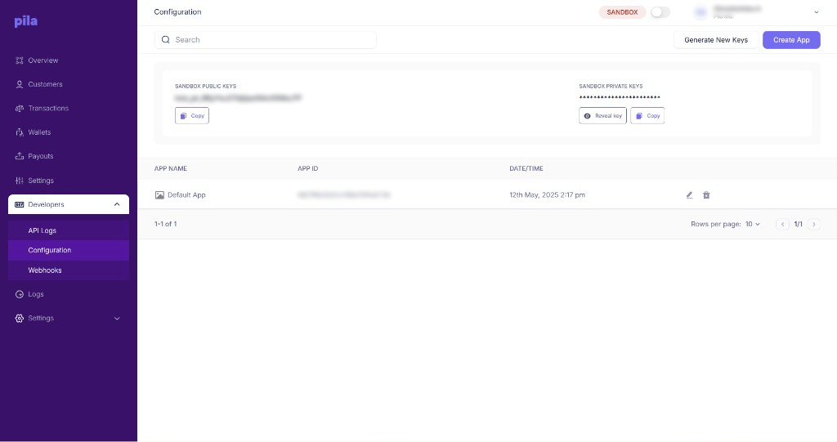Click the Wallets icon
The width and height of the screenshot is (837, 442).
click(x=20, y=132)
